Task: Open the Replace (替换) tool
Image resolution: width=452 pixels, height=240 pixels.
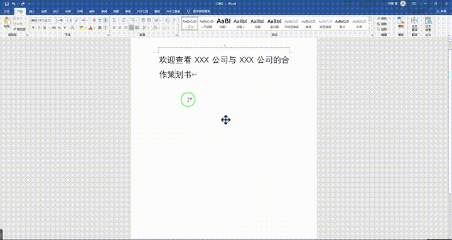Action: coord(382,24)
